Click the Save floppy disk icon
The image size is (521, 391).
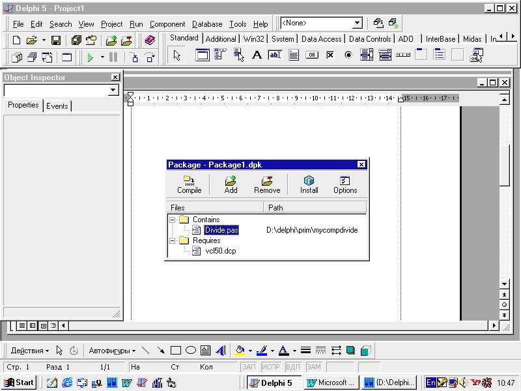click(56, 40)
